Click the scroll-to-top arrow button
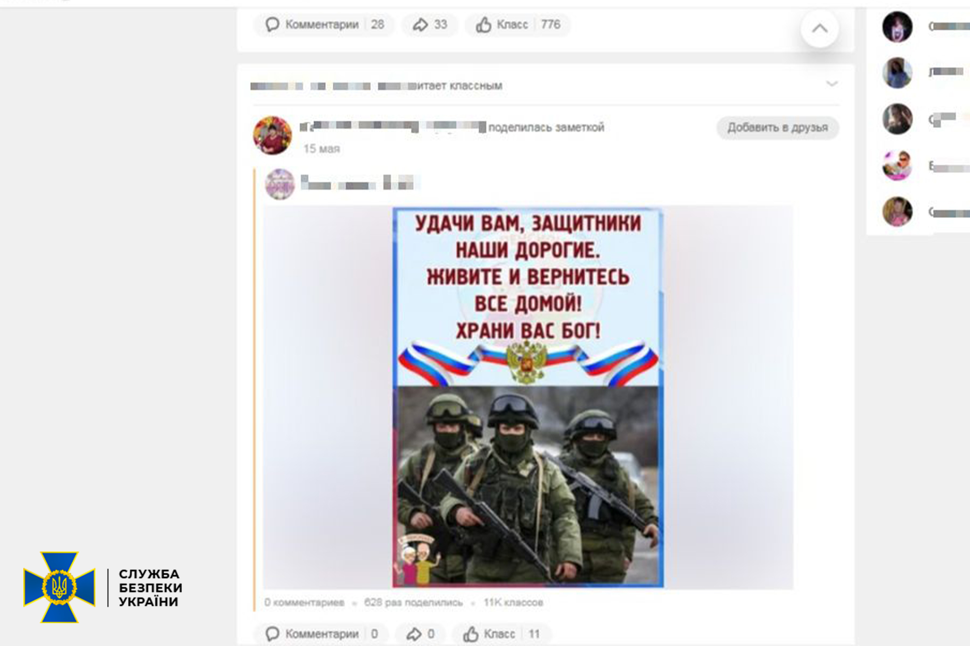The image size is (970, 646). coord(819,29)
